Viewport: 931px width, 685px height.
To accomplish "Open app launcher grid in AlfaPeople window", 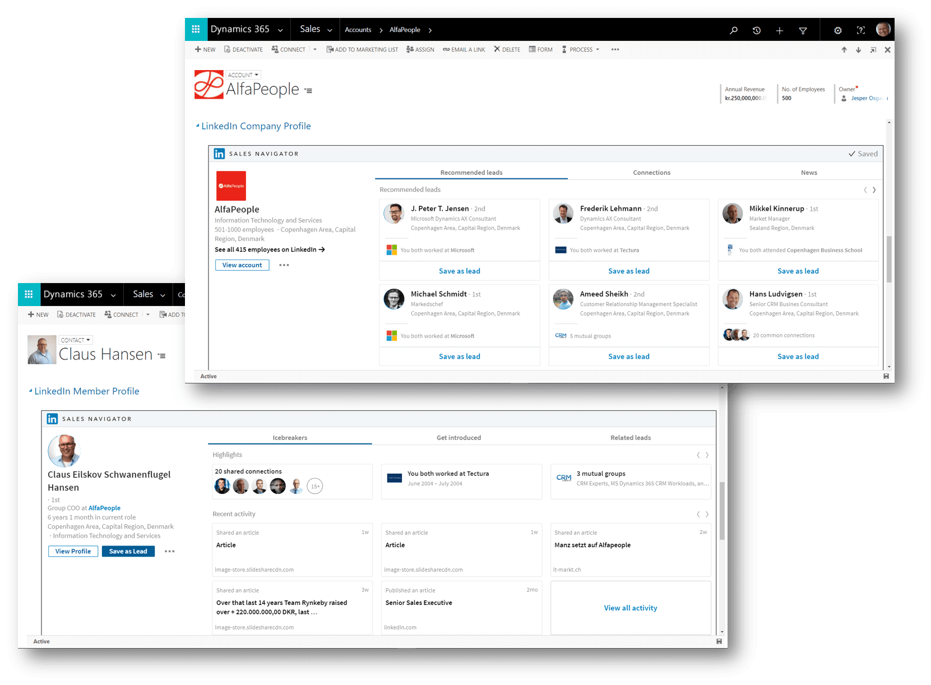I will click(x=196, y=29).
